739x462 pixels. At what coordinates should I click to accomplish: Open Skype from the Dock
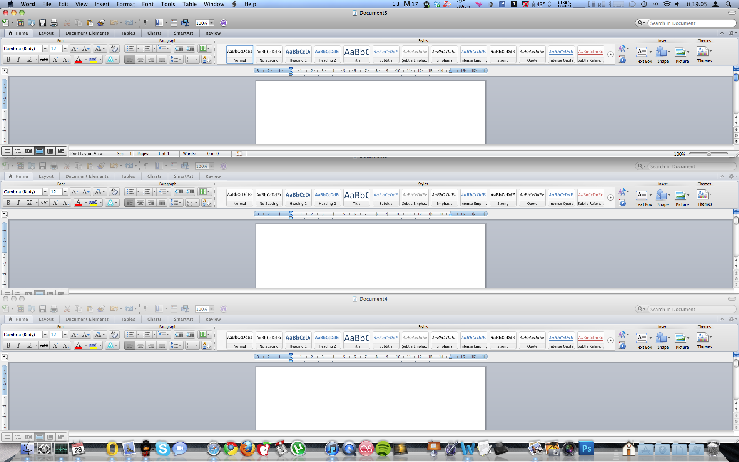pyautogui.click(x=163, y=449)
